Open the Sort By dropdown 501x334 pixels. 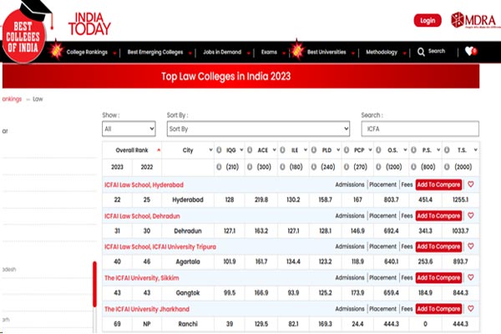pyautogui.click(x=258, y=129)
